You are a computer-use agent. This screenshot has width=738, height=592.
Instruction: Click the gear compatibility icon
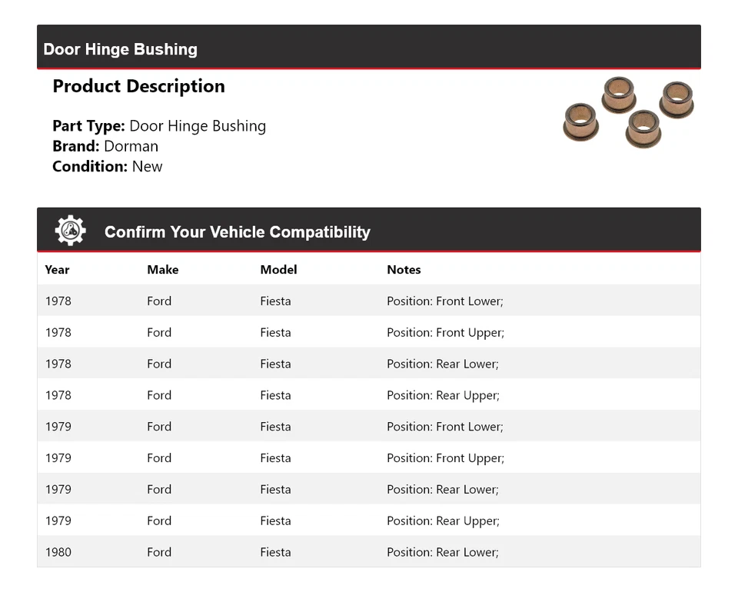70,231
